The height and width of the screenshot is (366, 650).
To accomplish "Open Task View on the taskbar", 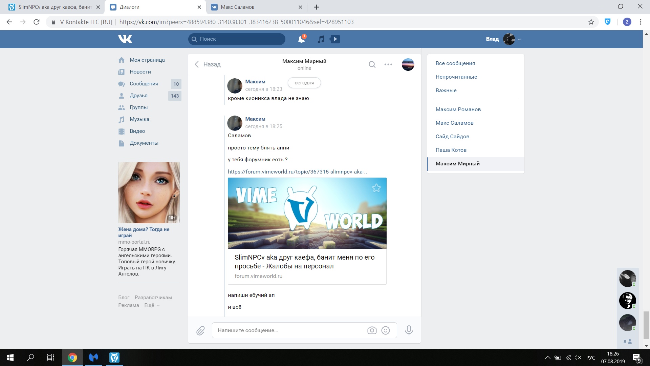I will pyautogui.click(x=50, y=358).
